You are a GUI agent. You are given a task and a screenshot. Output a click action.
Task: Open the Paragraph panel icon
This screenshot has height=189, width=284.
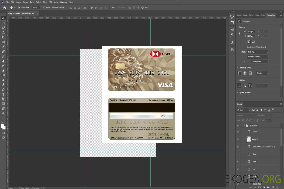click(232, 35)
